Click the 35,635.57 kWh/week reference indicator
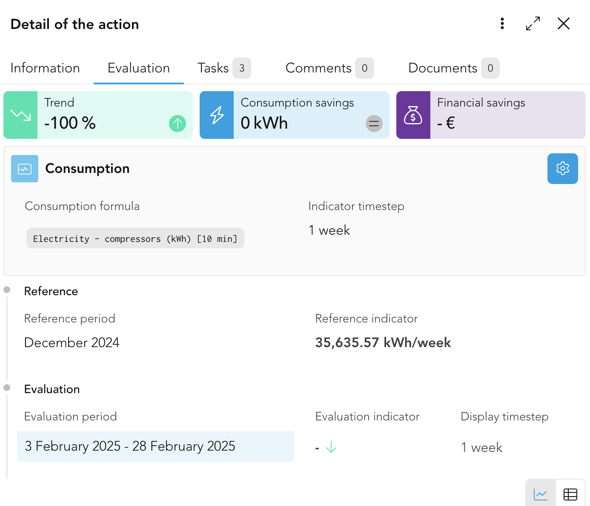Image resolution: width=590 pixels, height=506 pixels. click(x=383, y=343)
